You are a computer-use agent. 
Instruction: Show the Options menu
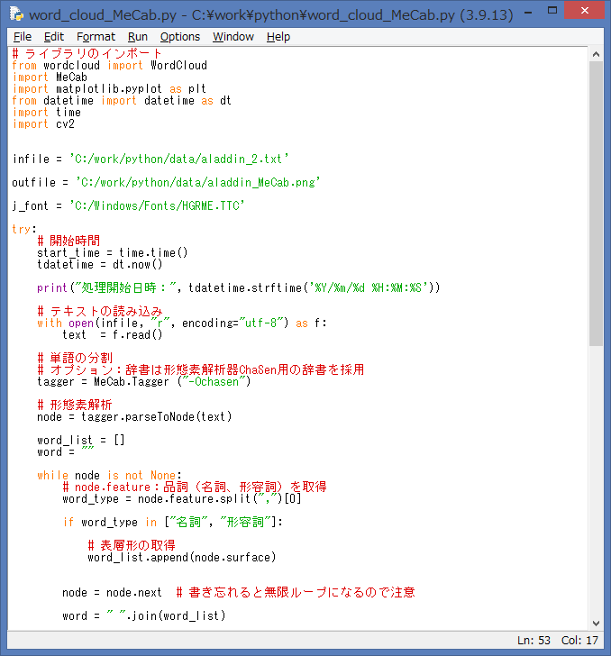pos(180,37)
